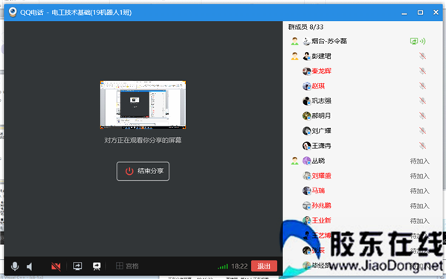Click 待加入 status next to 刘耀盛
This screenshot has height=279, width=446.
click(419, 176)
